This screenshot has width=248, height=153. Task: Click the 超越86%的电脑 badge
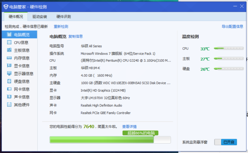click(x=141, y=133)
